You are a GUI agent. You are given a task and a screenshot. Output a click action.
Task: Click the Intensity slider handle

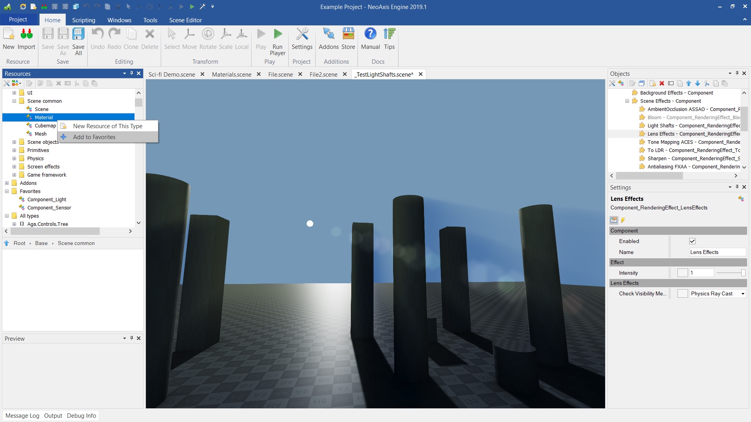click(x=743, y=273)
